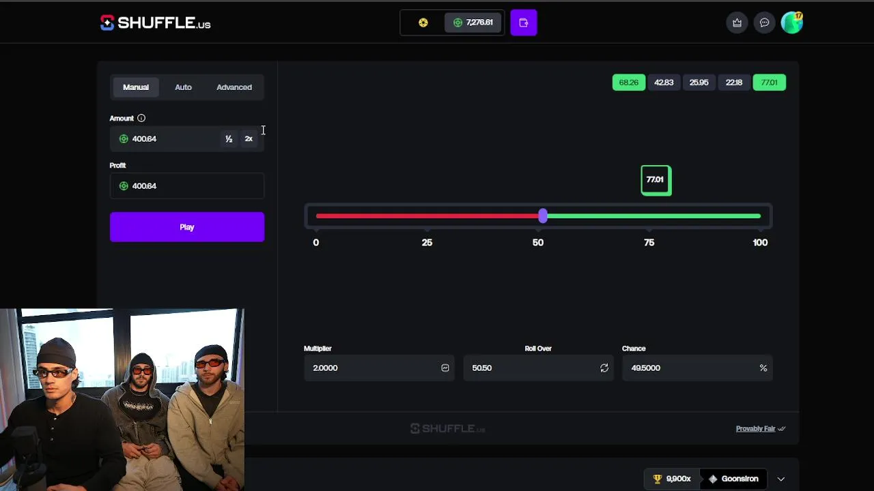874x491 pixels.
Task: Halve the bet with the ½ button
Action: [x=229, y=138]
